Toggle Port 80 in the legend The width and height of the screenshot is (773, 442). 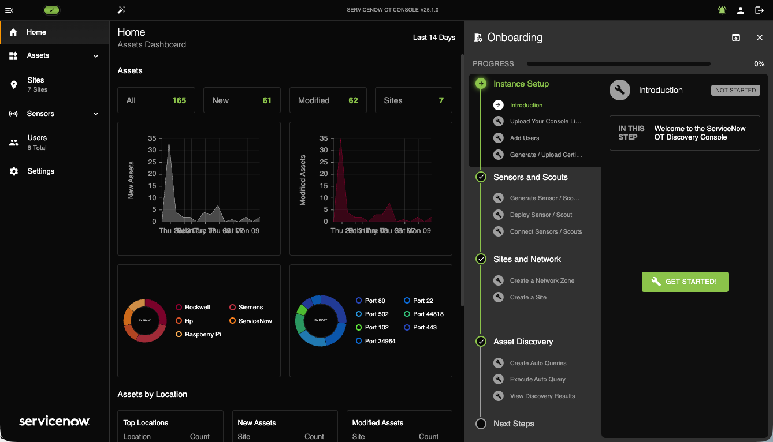point(370,301)
